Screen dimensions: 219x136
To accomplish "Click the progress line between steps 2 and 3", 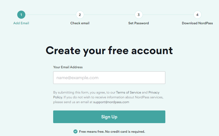I will coord(109,15).
